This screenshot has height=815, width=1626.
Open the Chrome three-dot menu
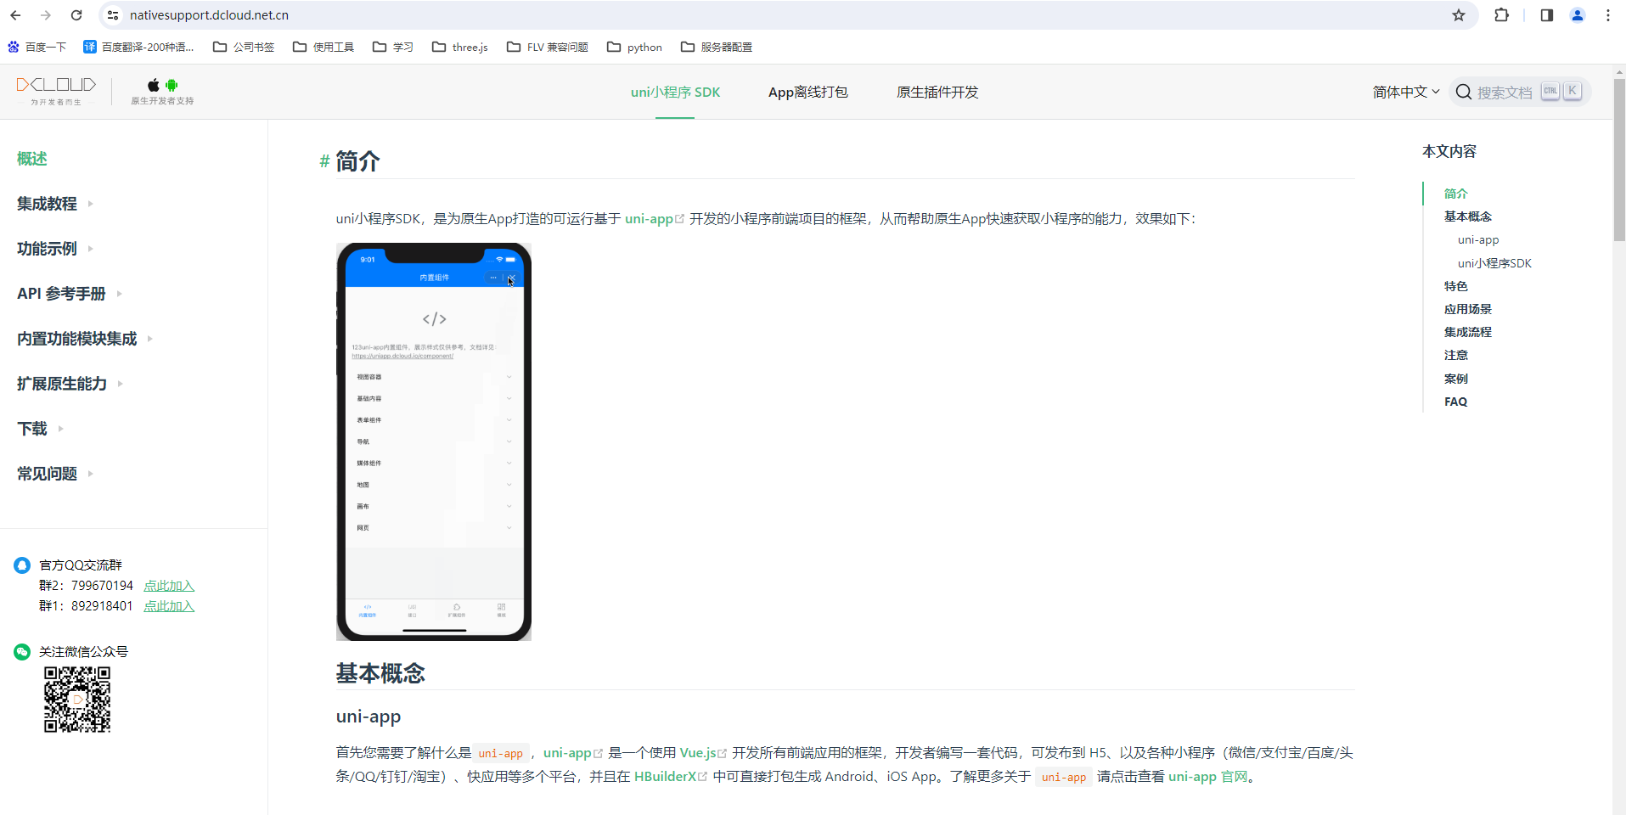(1608, 15)
